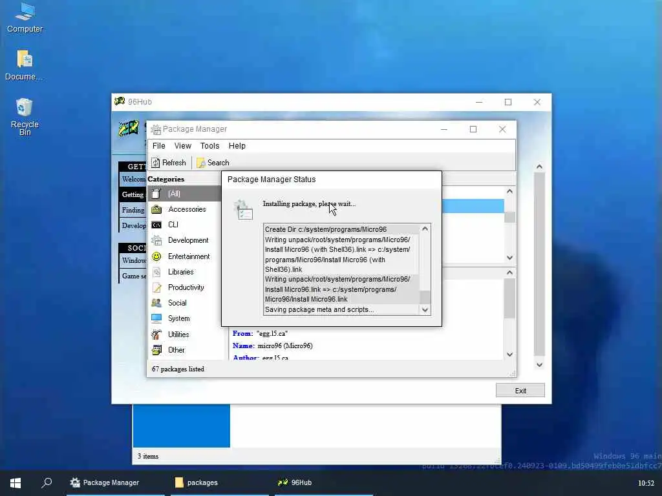The width and height of the screenshot is (662, 496).
Task: Open the Documents desktop icon
Action: [x=25, y=65]
